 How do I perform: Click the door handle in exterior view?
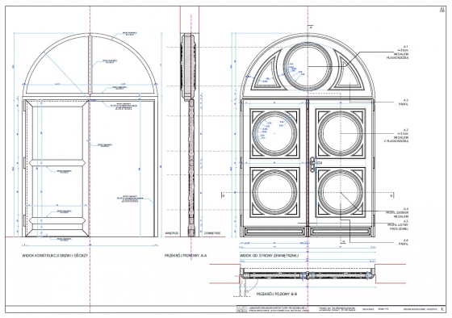(313, 165)
